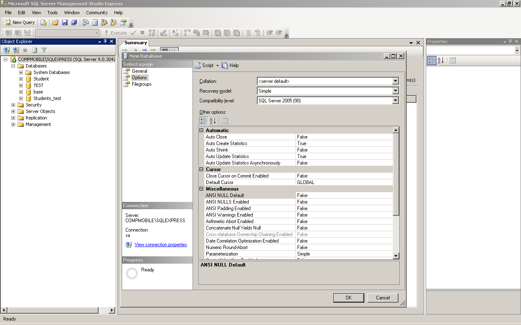Image resolution: width=521 pixels, height=325 pixels.
Task: Open Template Explorer from the toolbar icon
Action: [x=114, y=22]
